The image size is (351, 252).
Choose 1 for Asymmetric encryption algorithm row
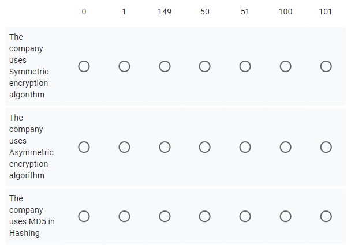[124, 147]
